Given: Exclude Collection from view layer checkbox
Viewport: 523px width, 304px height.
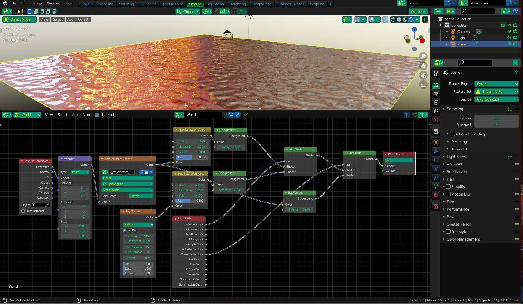Looking at the screenshot, I should [x=503, y=25].
